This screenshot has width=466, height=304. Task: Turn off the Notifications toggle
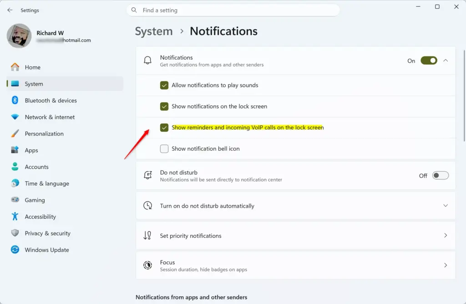[429, 60]
